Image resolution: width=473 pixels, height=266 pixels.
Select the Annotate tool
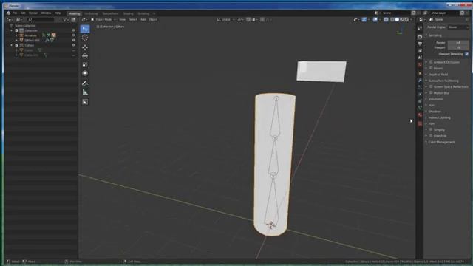pos(85,83)
